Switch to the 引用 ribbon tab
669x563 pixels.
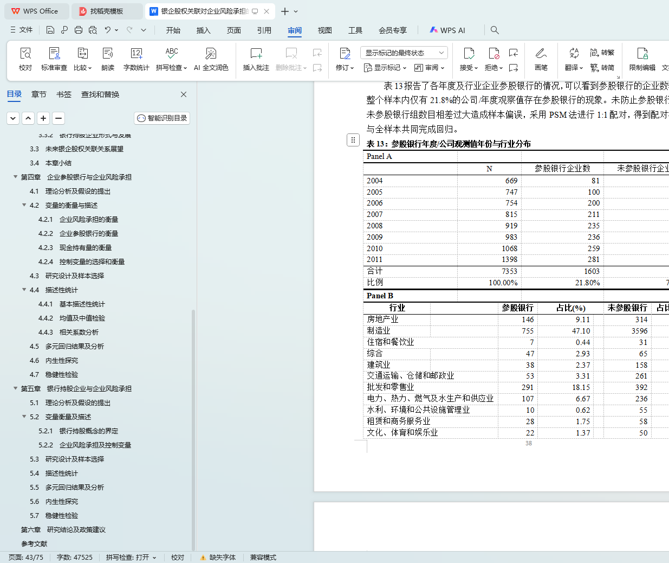point(264,30)
